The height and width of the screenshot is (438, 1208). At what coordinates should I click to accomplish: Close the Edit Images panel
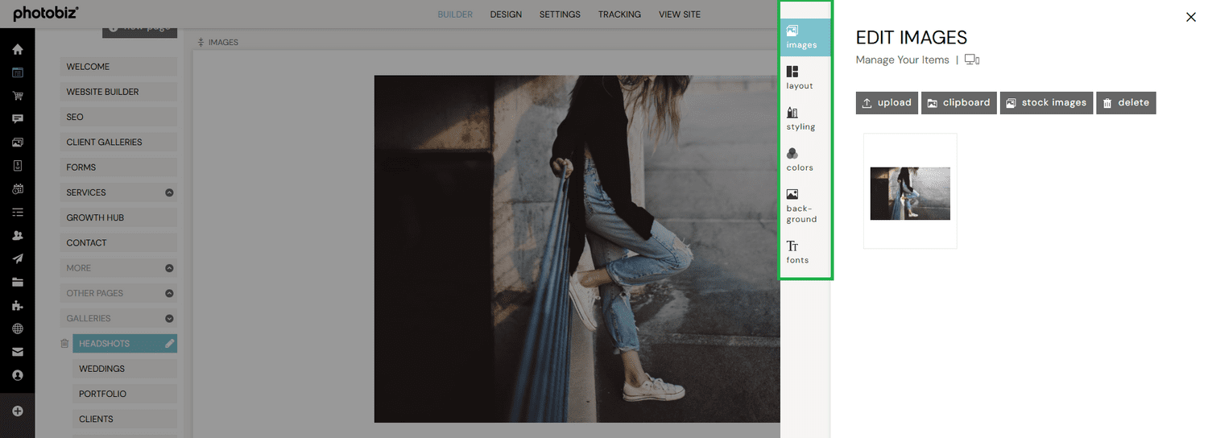coord(1191,17)
